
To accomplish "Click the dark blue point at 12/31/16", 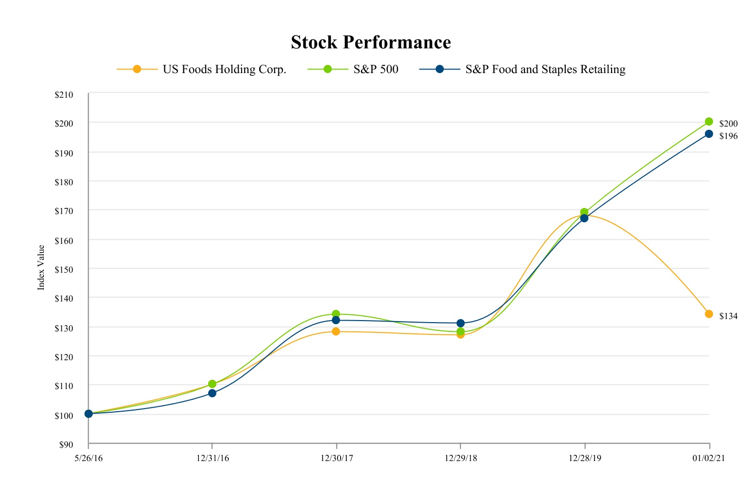I will pos(212,393).
